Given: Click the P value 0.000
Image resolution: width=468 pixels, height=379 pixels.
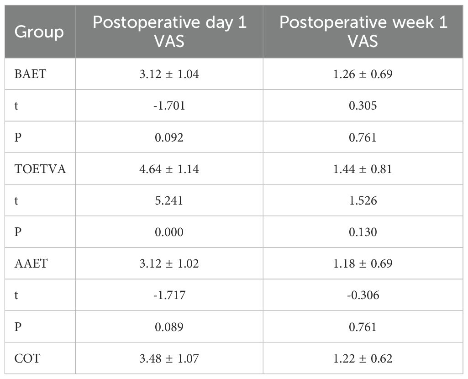Looking at the screenshot, I should click(x=169, y=232).
